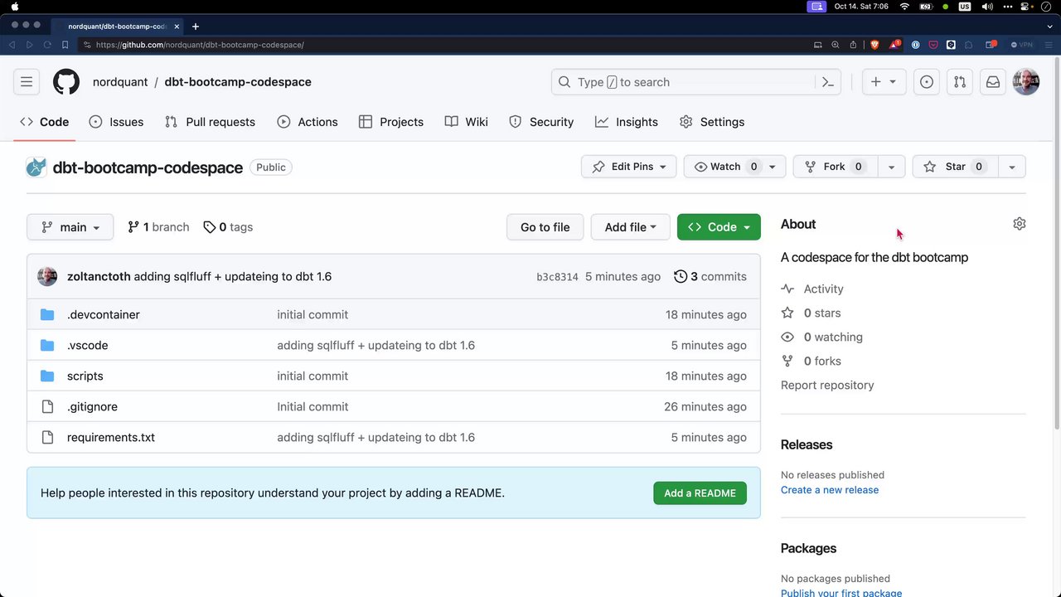This screenshot has width=1061, height=597.
Task: Open requirements.txt file name
Action: pos(111,438)
